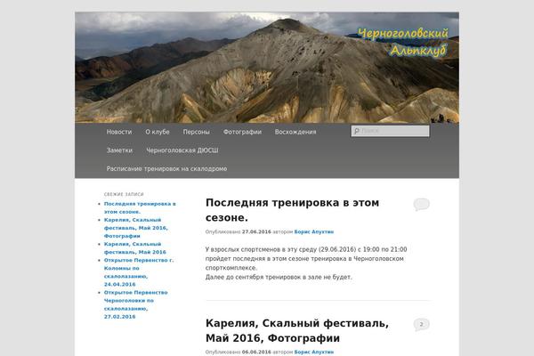The width and height of the screenshot is (534, 356).
Task: Click the mountain header banner image
Action: pyautogui.click(x=267, y=68)
